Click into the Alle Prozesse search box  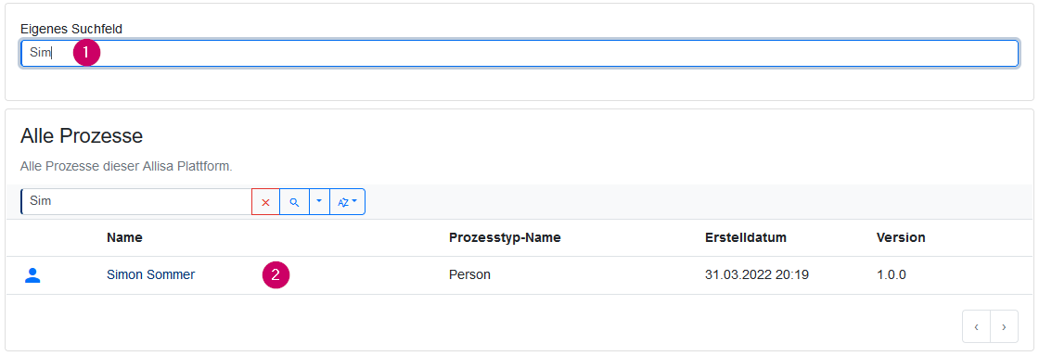[x=136, y=202]
